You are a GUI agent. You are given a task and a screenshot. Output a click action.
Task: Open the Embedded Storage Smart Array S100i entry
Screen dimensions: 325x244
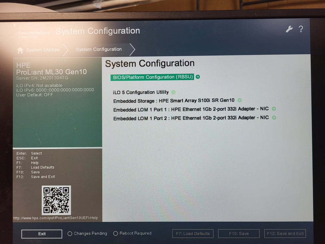coord(173,100)
